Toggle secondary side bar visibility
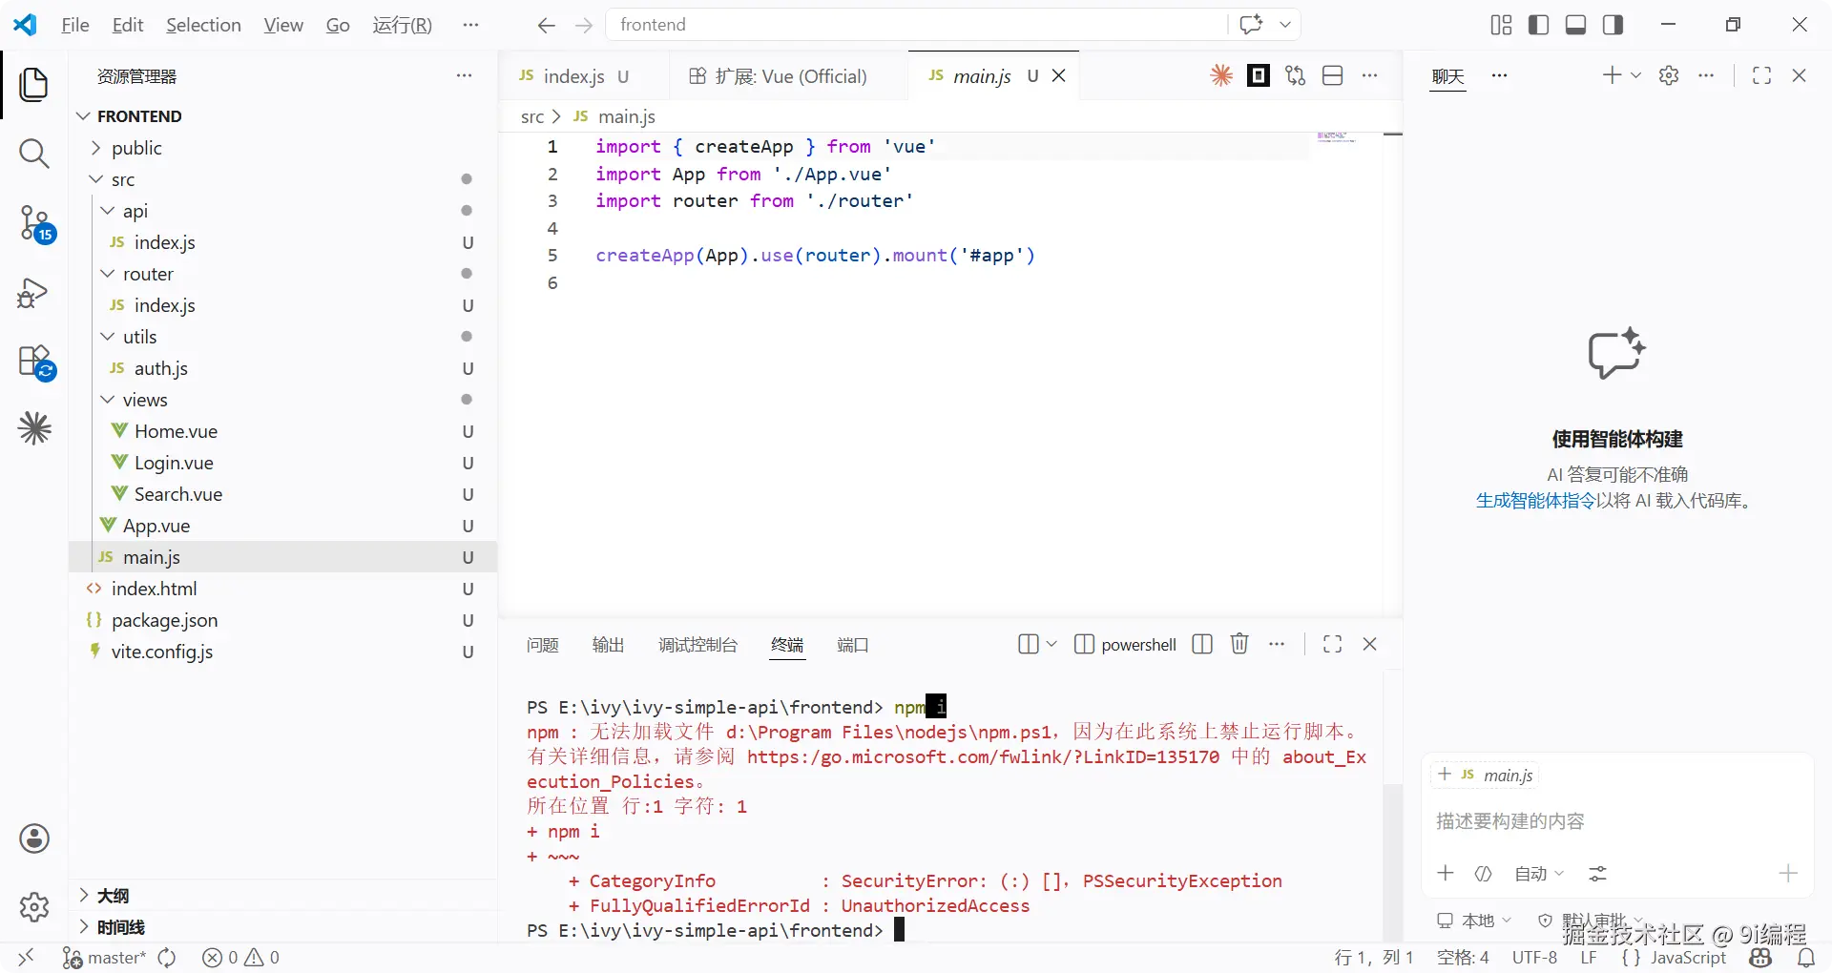Image resolution: width=1832 pixels, height=973 pixels. [x=1613, y=25]
